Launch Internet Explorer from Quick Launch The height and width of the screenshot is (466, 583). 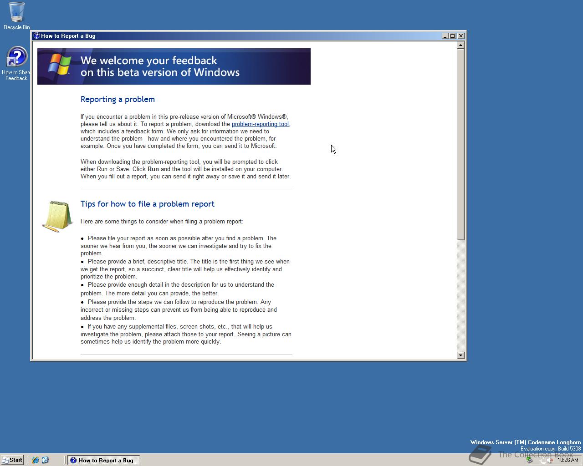(x=36, y=460)
